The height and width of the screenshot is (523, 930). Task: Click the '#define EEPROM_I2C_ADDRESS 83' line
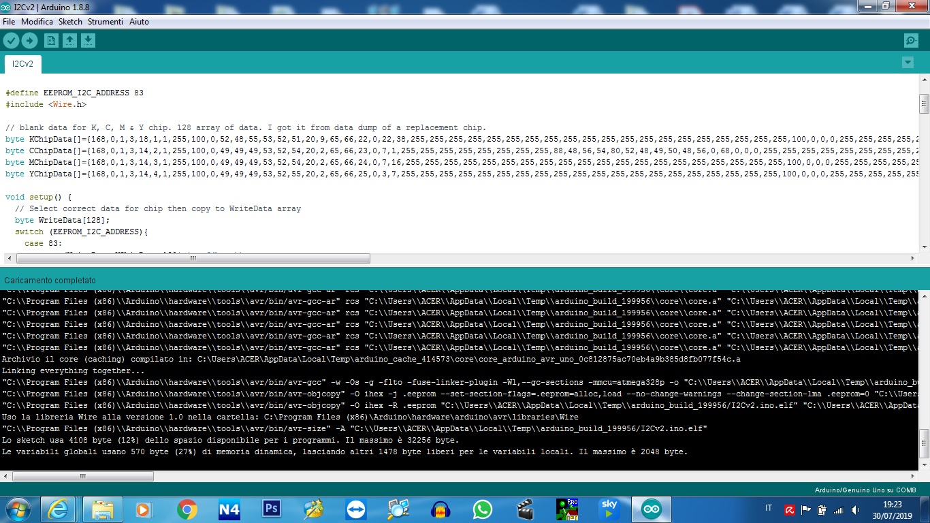click(x=74, y=93)
